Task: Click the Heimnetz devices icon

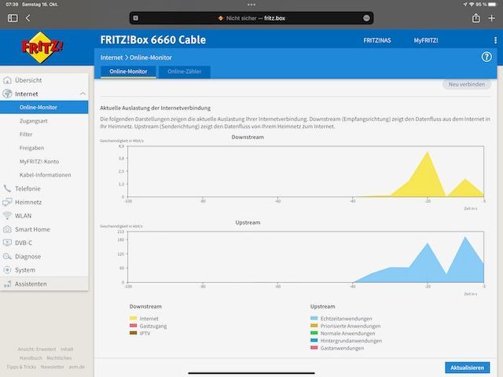Action: point(7,202)
